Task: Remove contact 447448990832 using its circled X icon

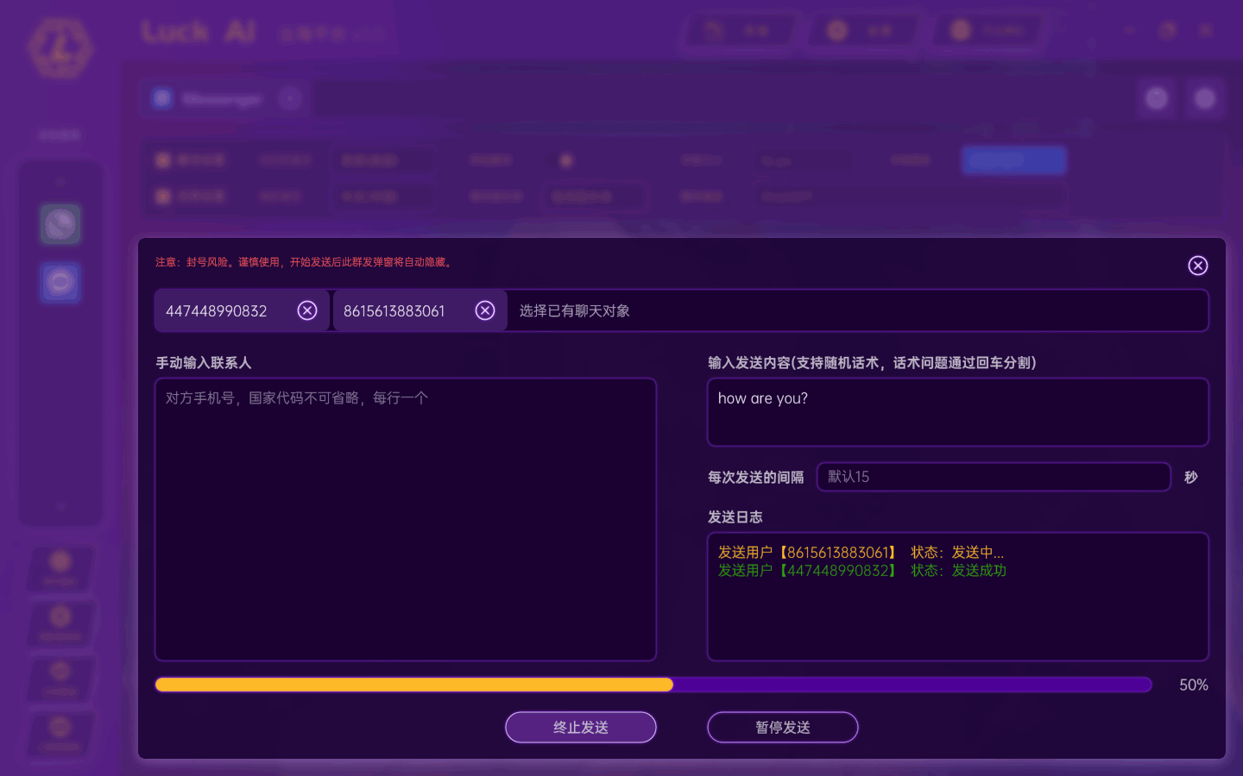Action: tap(307, 310)
